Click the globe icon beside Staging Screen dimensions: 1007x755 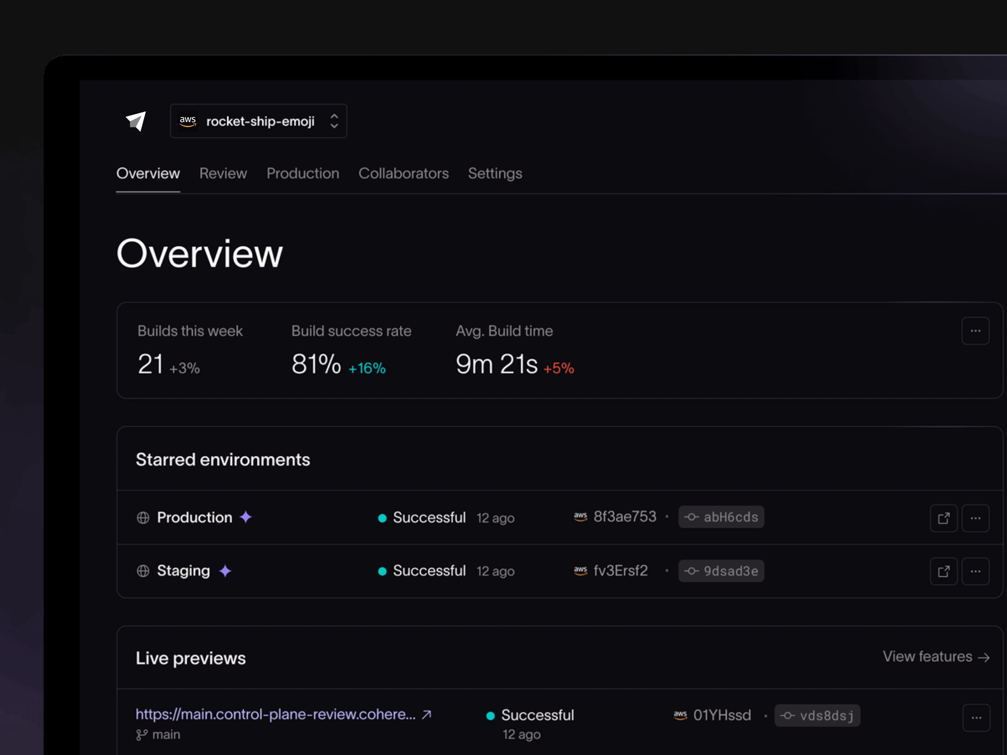(x=143, y=571)
